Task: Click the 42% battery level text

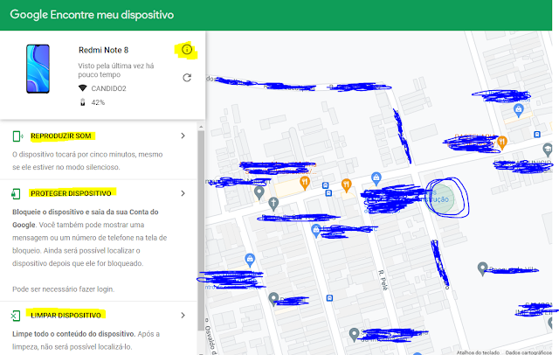Action: coord(98,102)
